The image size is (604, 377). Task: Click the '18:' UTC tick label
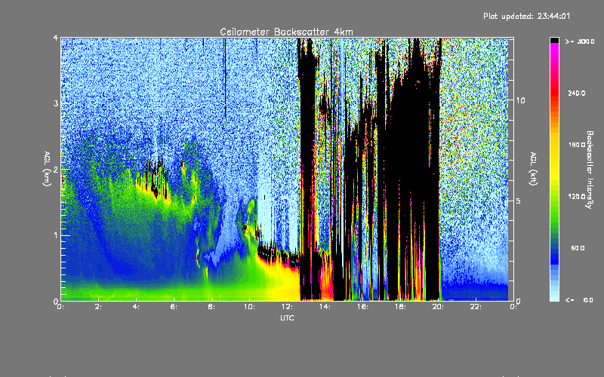(x=400, y=307)
